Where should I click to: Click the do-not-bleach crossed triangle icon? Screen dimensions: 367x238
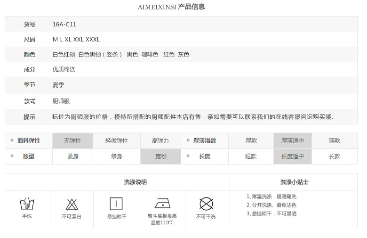[x=72, y=205]
